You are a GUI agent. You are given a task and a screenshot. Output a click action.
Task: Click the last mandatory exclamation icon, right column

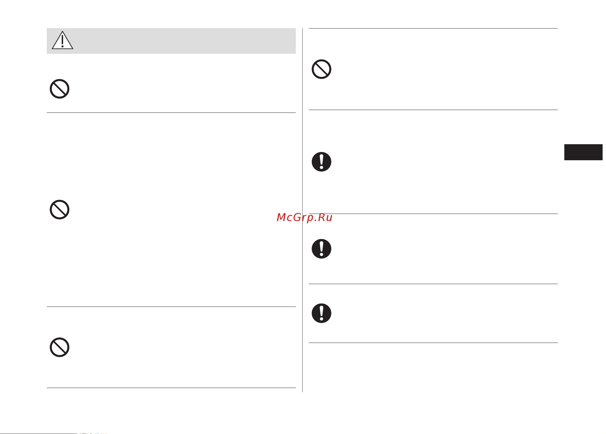321,313
